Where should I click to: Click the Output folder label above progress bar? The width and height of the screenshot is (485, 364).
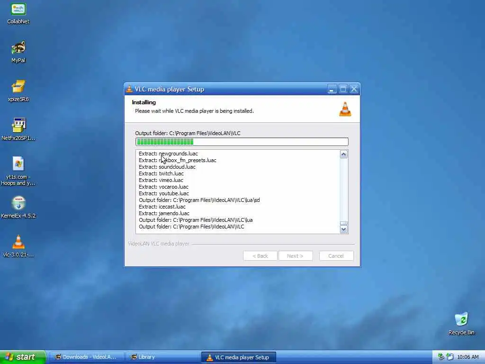click(188, 133)
